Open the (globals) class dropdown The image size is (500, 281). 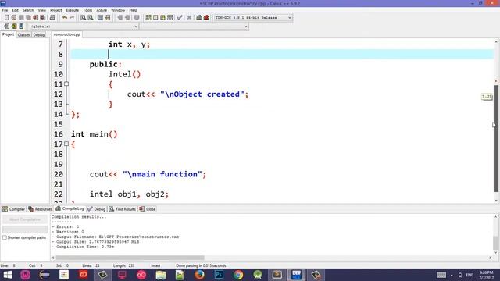pyautogui.click(x=84, y=27)
